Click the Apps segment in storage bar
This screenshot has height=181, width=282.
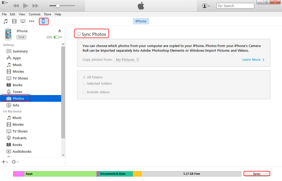pyautogui.click(x=60, y=174)
